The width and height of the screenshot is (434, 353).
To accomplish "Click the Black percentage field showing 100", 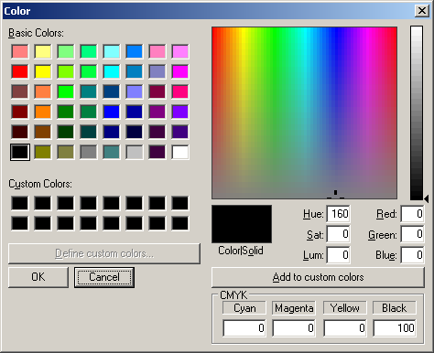I will 395,328.
